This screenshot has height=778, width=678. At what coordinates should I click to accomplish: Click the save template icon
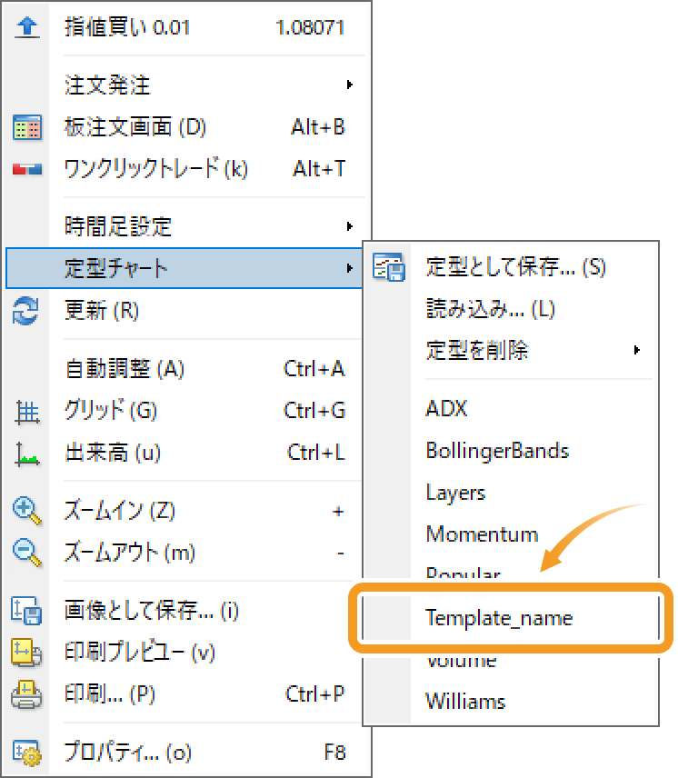(389, 267)
